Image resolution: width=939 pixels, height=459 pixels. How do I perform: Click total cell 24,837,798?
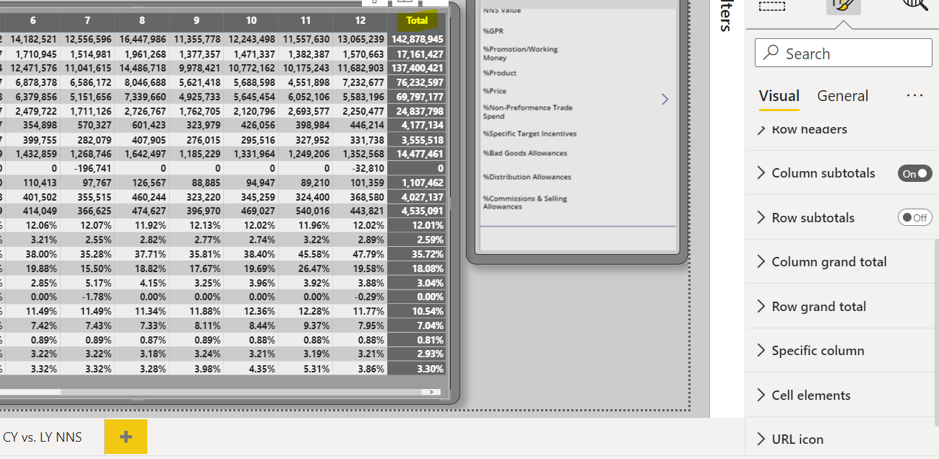[x=417, y=111]
